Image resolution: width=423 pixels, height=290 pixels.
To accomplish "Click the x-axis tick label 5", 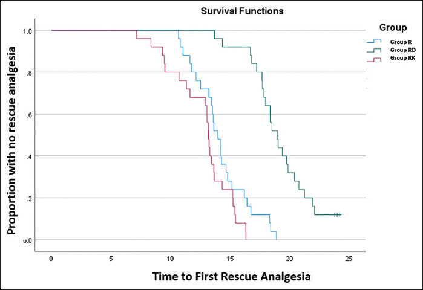I will pyautogui.click(x=111, y=259).
